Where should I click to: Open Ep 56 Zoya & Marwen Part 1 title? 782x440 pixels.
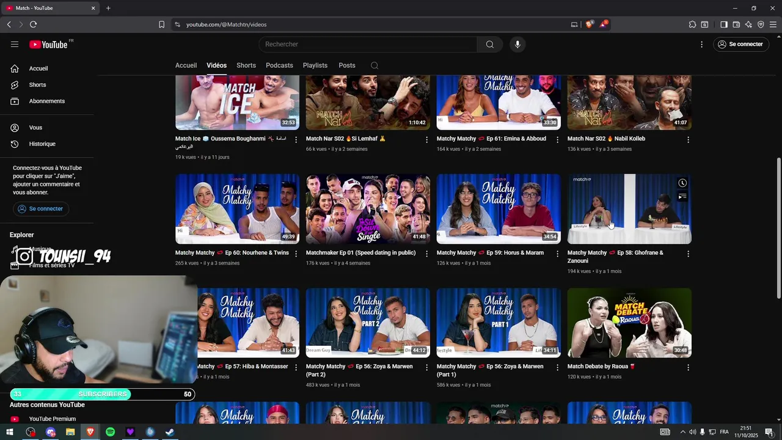coord(490,370)
